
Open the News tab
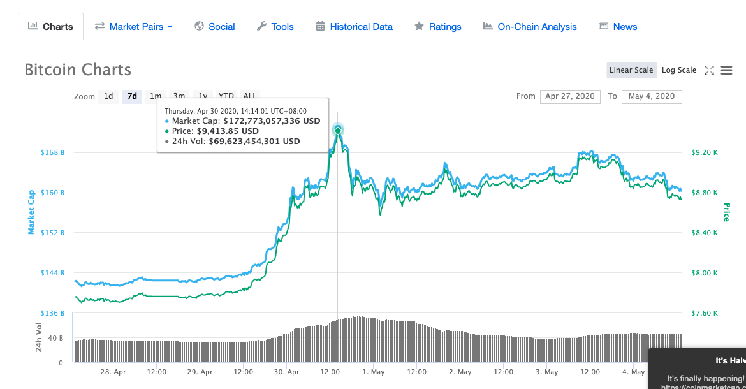pyautogui.click(x=618, y=27)
